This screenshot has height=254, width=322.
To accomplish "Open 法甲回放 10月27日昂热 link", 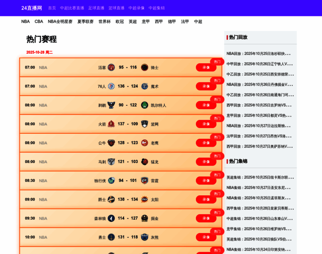I will (259, 136).
